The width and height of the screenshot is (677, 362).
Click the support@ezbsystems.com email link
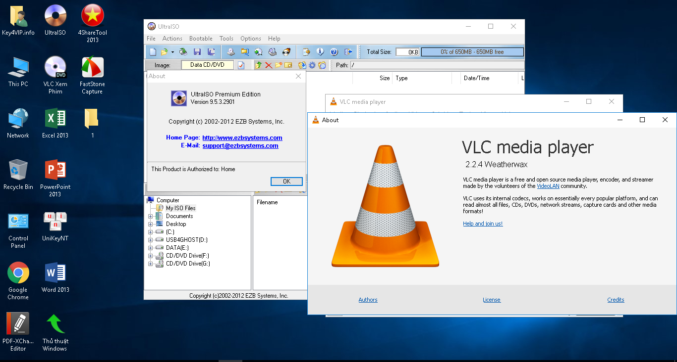click(x=240, y=146)
